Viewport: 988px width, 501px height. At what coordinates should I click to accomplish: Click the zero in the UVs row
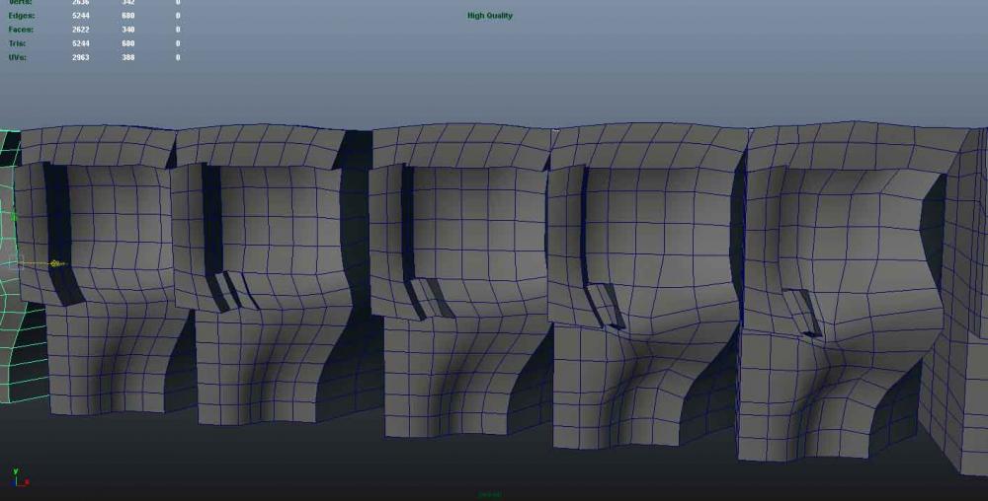(178, 57)
